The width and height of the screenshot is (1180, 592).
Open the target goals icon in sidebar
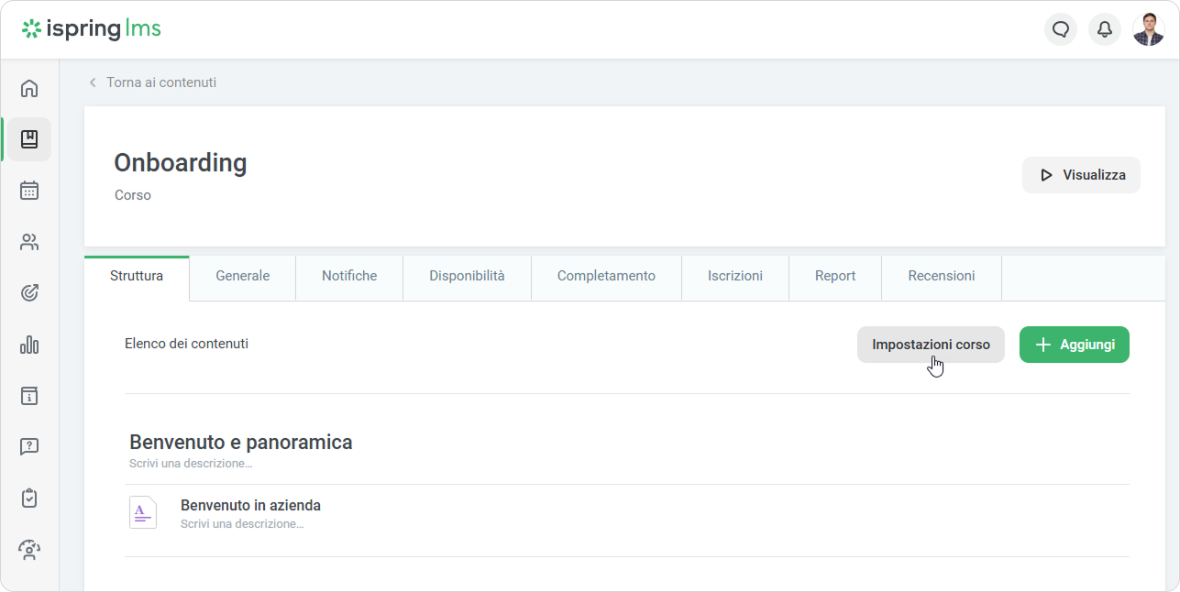pos(29,293)
